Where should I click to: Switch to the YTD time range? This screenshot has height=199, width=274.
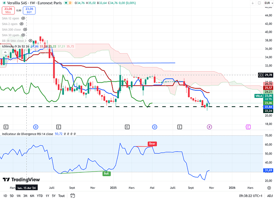39,196
